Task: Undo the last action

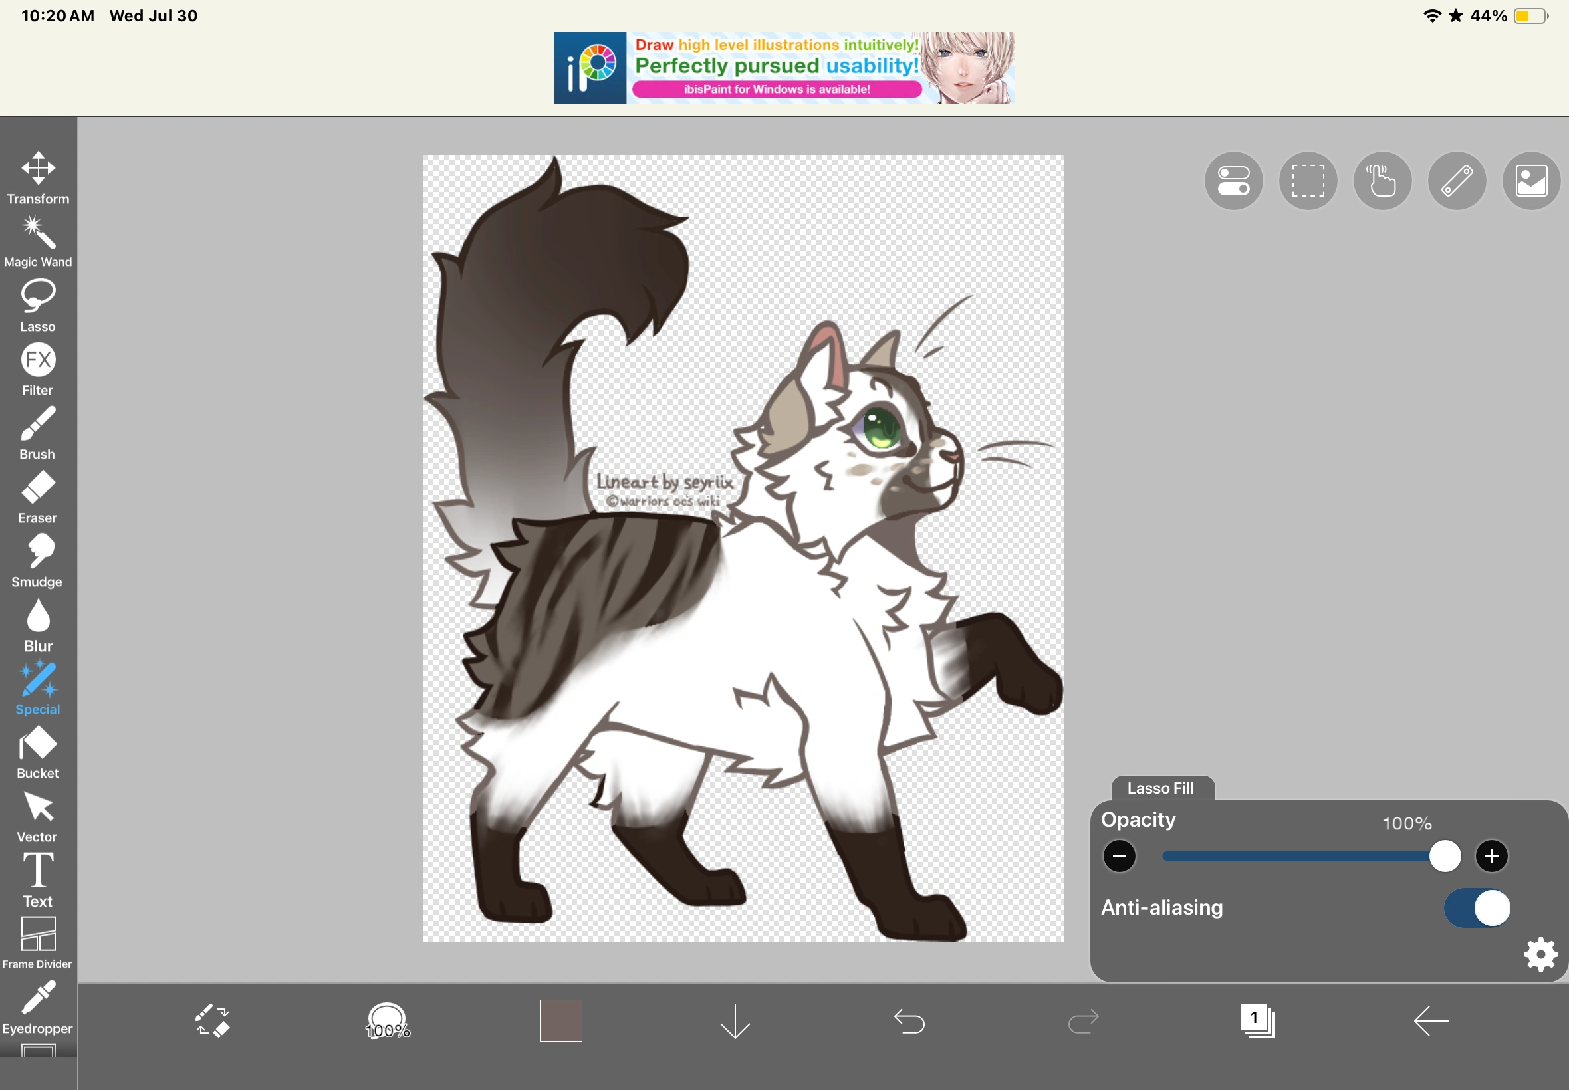Action: click(x=909, y=1021)
